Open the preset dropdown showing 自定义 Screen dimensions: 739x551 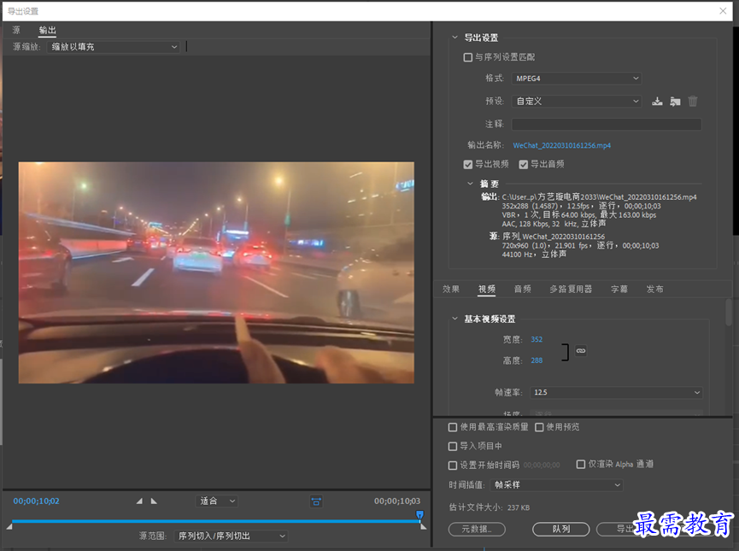click(x=577, y=102)
